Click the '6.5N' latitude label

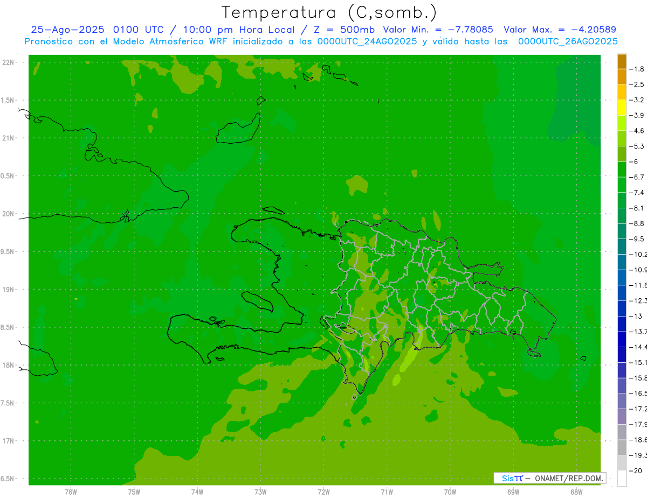(8, 479)
